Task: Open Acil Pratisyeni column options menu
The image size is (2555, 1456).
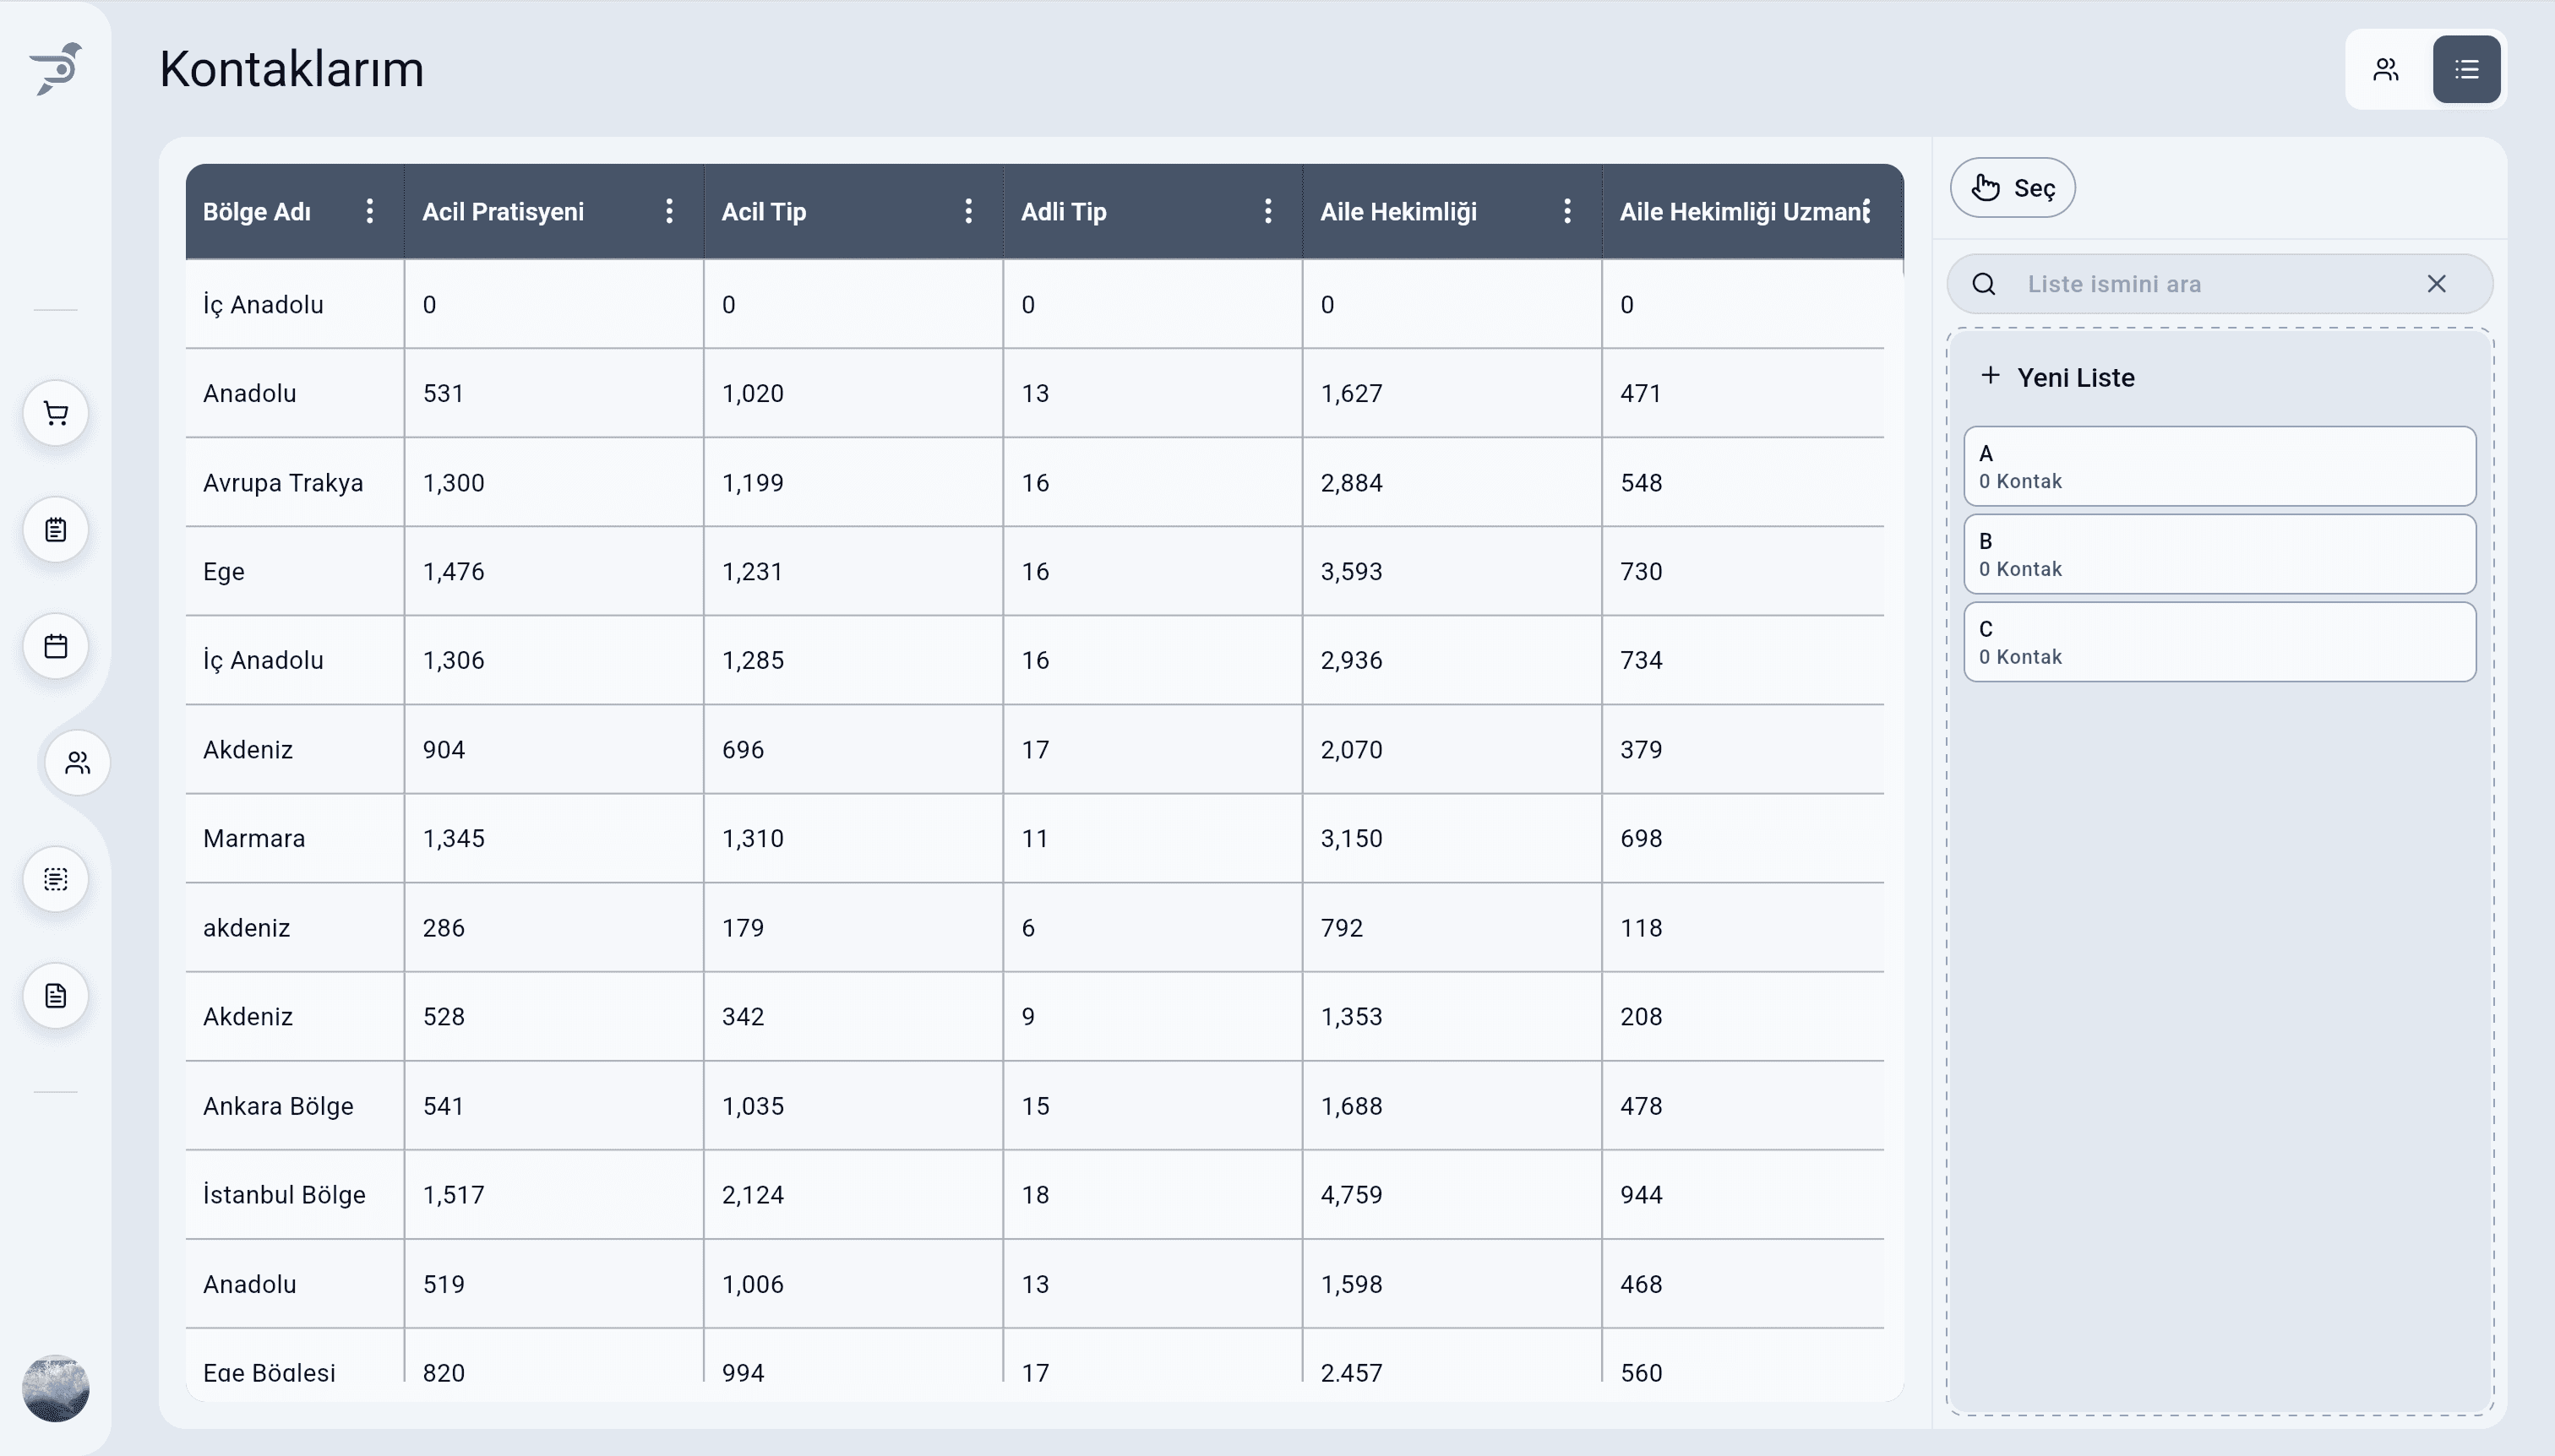Action: point(669,211)
